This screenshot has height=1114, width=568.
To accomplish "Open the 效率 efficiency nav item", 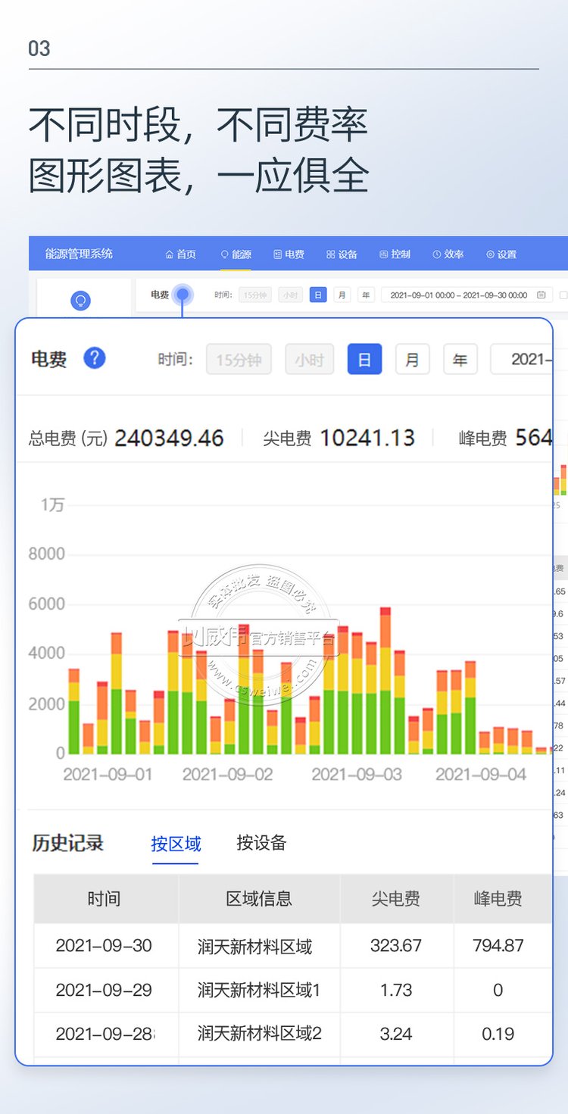I will (x=448, y=254).
